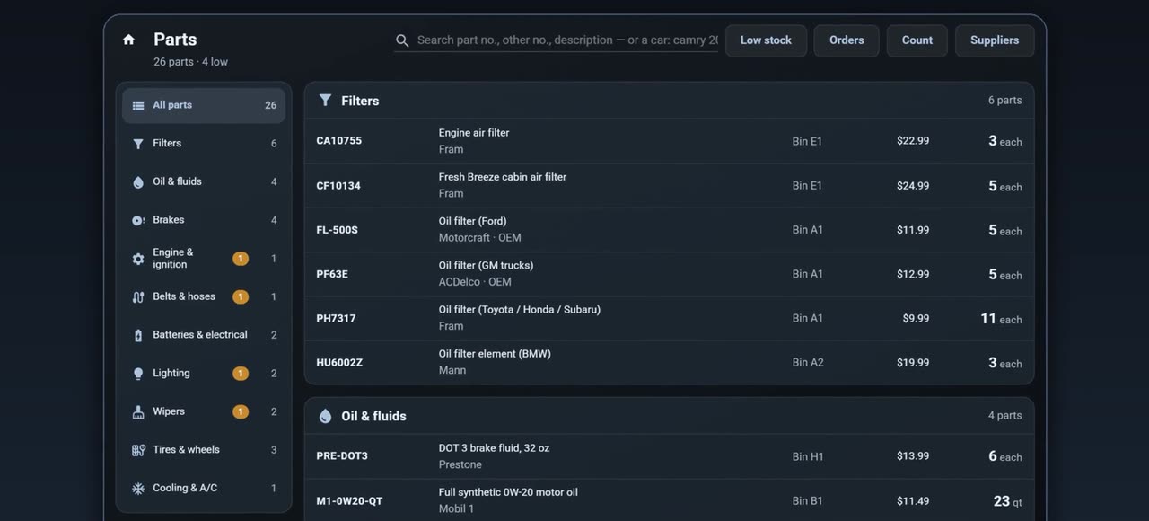Click the droplet icon in Oil & fluids header
Screen dimensions: 1149x521
pyautogui.click(x=325, y=416)
